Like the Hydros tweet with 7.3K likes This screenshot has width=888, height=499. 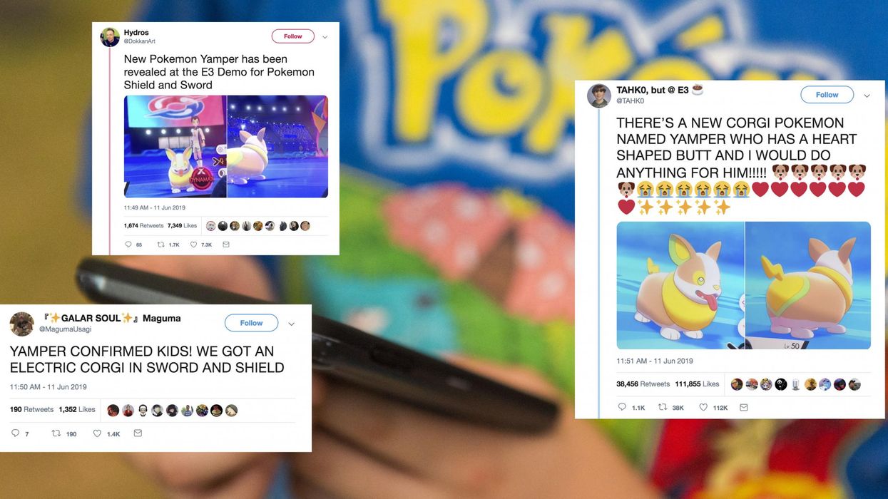click(x=193, y=245)
